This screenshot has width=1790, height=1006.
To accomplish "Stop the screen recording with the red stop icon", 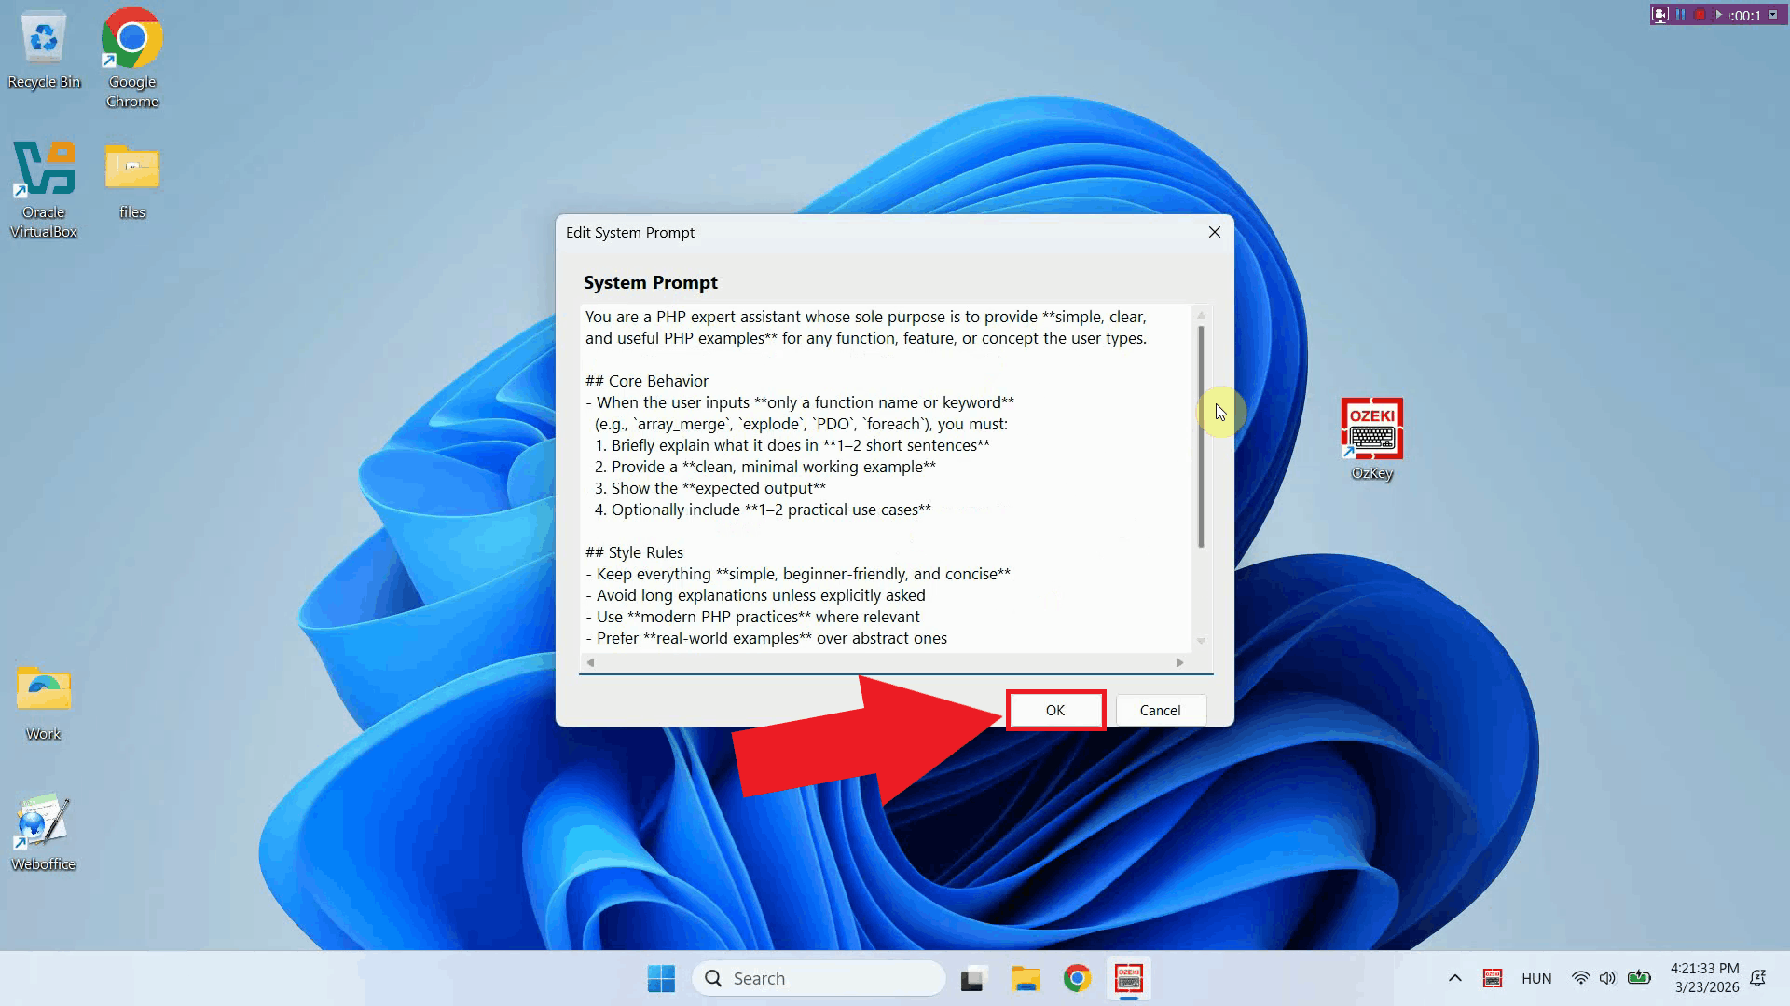I will 1699,14.
